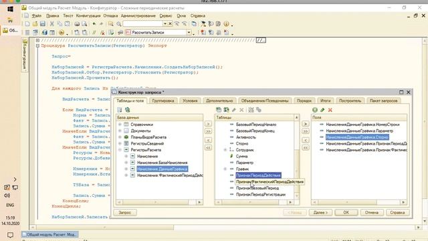Image resolution: width=428 pixels, height=241 pixels.
Task: Click the replace table icon above Таблицы
Action: pyautogui.click(x=226, y=110)
